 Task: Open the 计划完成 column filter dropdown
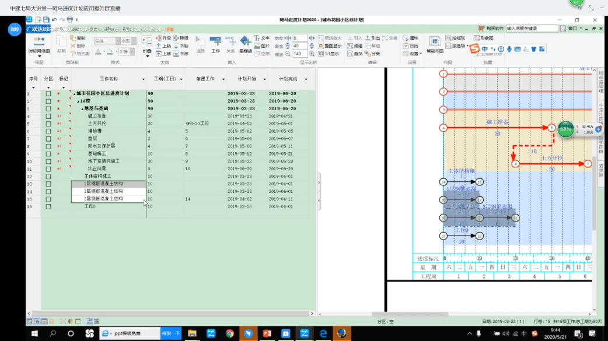pos(306,79)
